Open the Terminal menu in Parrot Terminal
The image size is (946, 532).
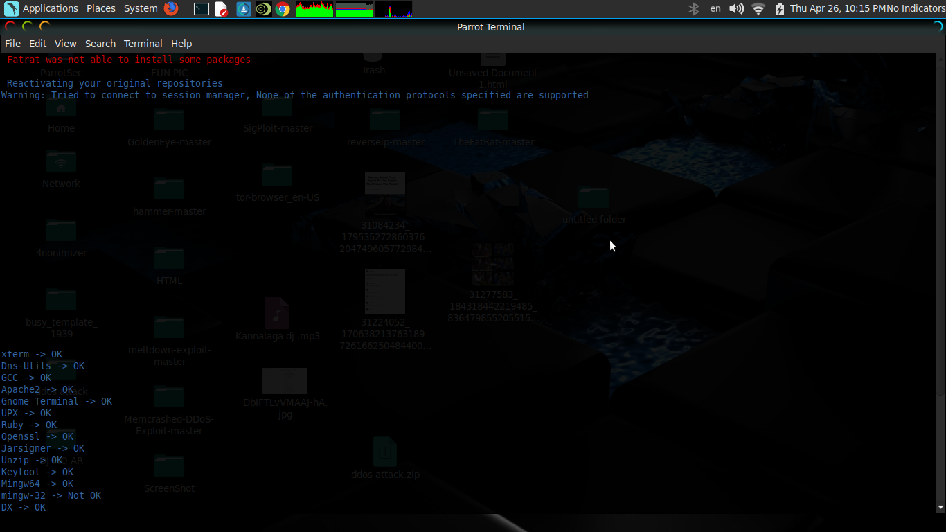click(143, 43)
